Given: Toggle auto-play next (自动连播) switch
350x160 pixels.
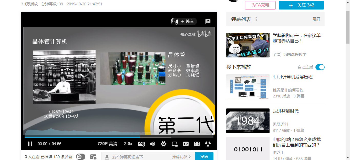Looking at the screenshot, I should point(320,67).
